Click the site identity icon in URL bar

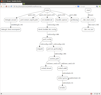pyautogui.click(x=14, y=6)
